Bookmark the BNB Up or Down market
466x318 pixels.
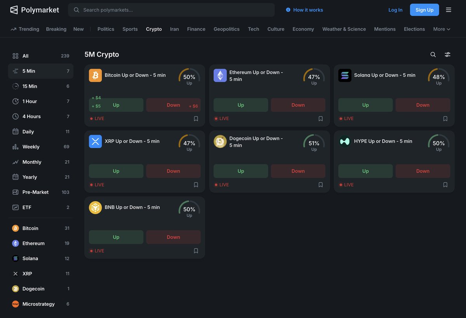pos(196,251)
